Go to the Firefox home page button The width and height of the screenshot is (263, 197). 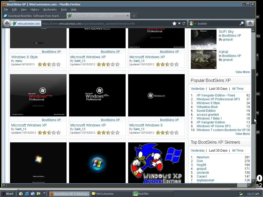[250, 23]
